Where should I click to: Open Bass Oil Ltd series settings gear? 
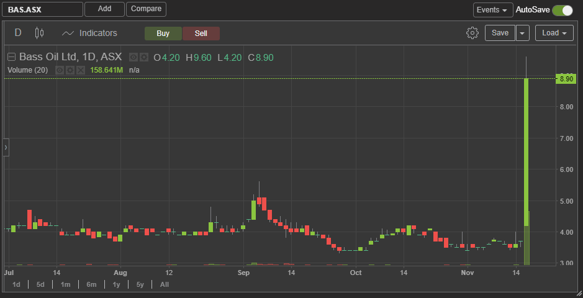click(144, 57)
